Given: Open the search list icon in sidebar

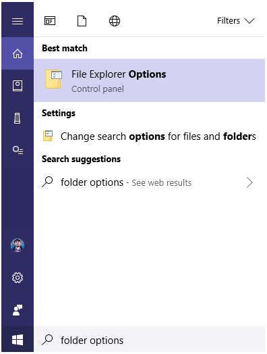Looking at the screenshot, I should click(18, 150).
